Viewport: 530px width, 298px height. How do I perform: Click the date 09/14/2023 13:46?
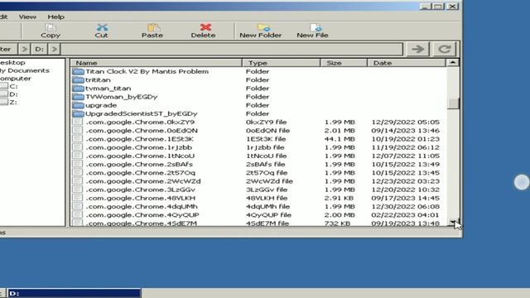(x=405, y=131)
